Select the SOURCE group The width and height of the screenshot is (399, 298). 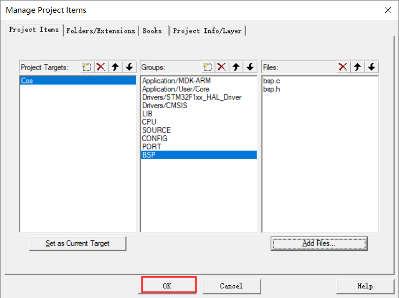click(x=198, y=130)
